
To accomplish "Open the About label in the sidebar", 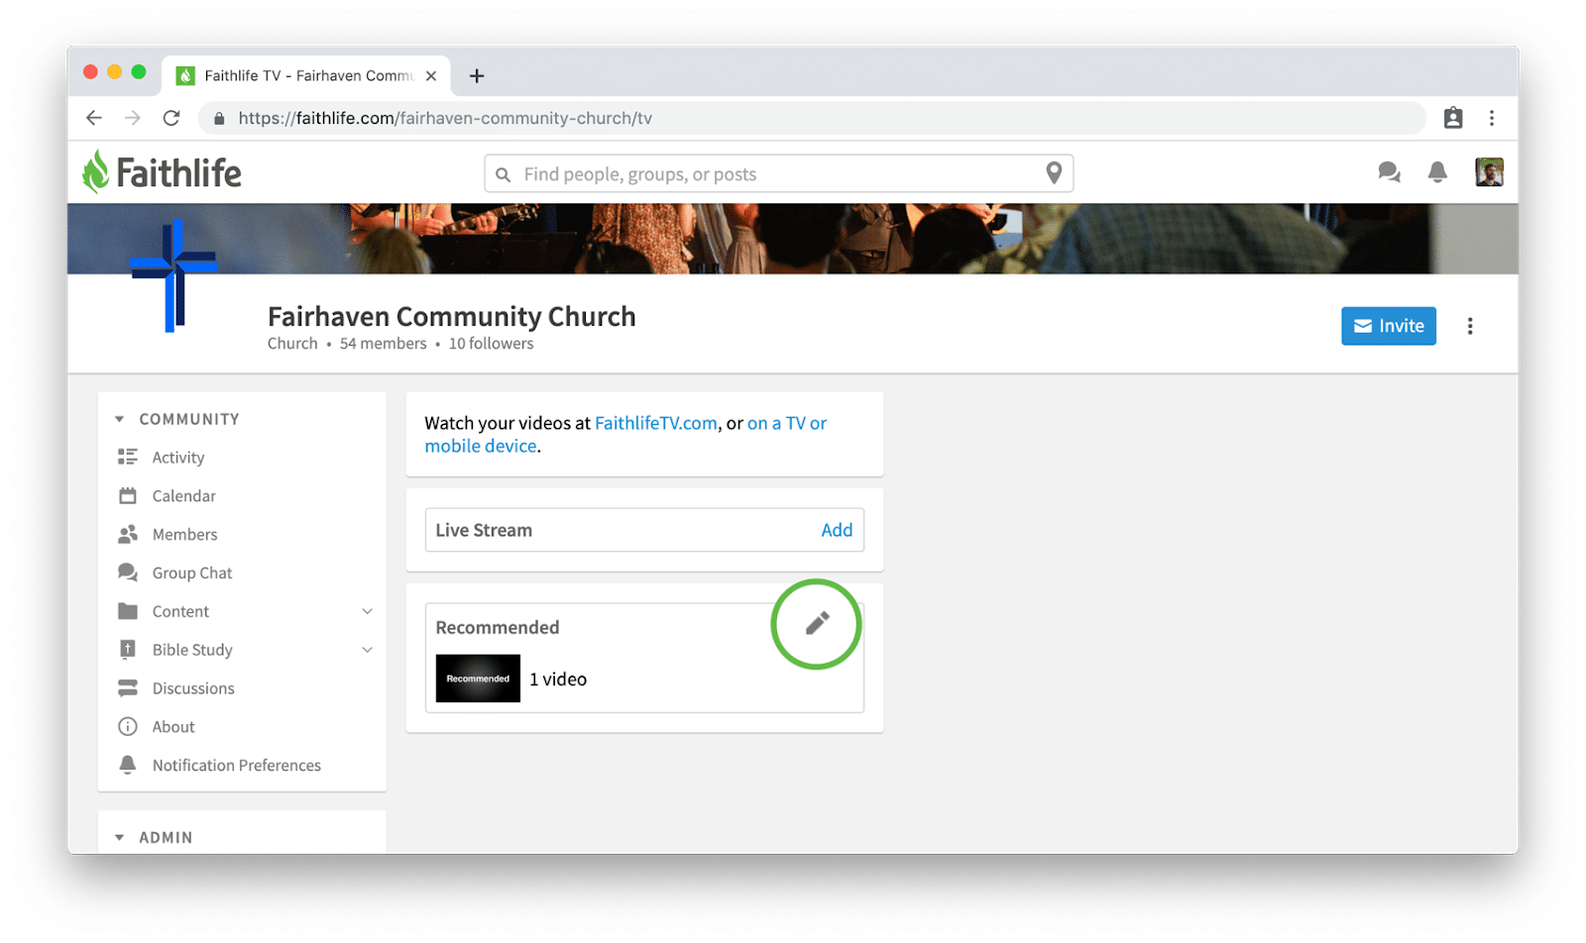I will pyautogui.click(x=173, y=727).
